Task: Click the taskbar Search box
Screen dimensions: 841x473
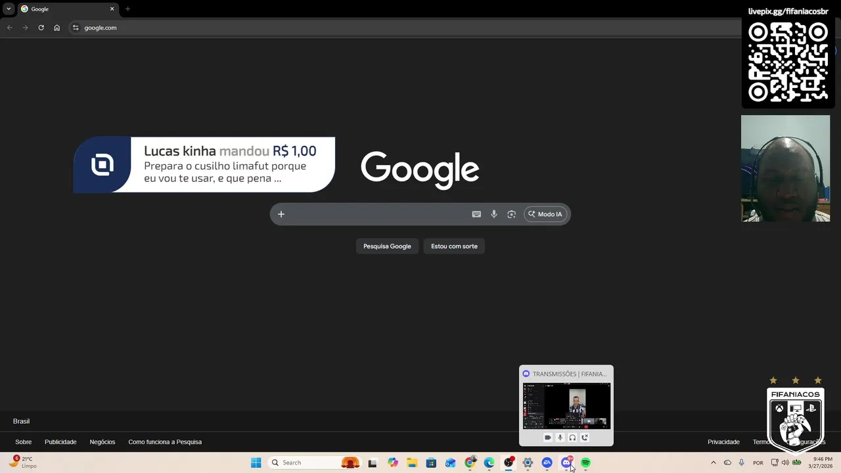Action: click(315, 462)
